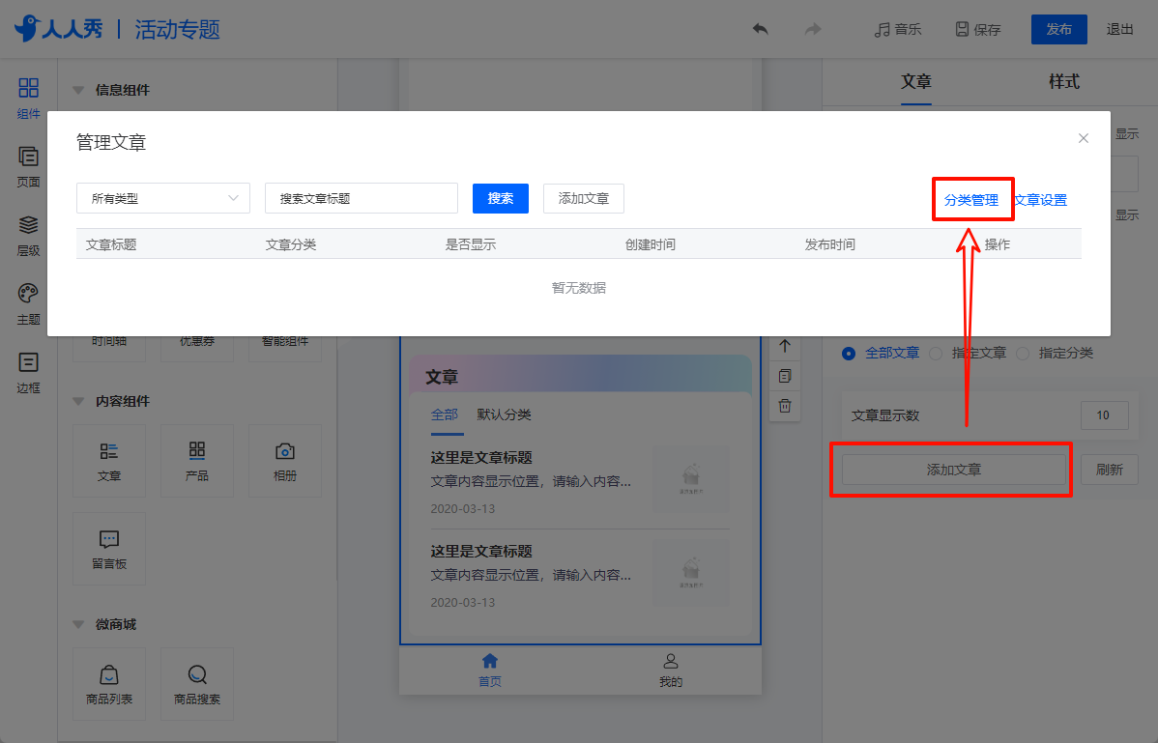
Task: Add the 留言板 message board component
Action: click(109, 549)
